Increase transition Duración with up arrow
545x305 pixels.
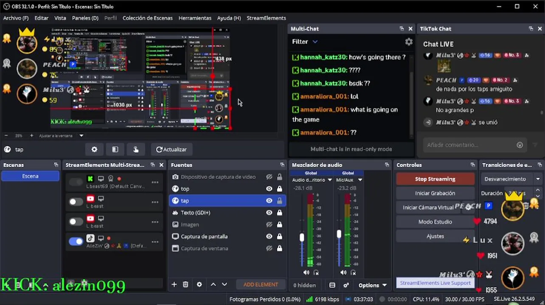[x=538, y=190]
